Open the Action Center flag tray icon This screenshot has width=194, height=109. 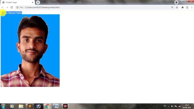176,106
